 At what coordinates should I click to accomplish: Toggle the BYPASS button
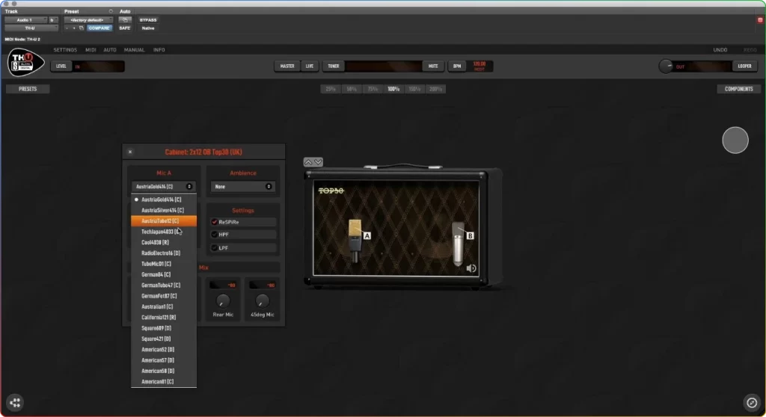click(x=148, y=20)
